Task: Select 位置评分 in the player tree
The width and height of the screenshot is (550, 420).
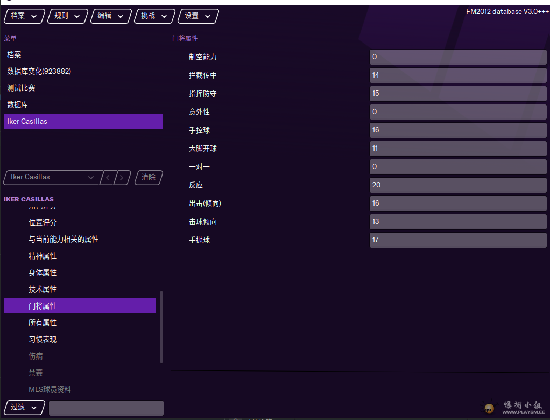Action: click(43, 222)
